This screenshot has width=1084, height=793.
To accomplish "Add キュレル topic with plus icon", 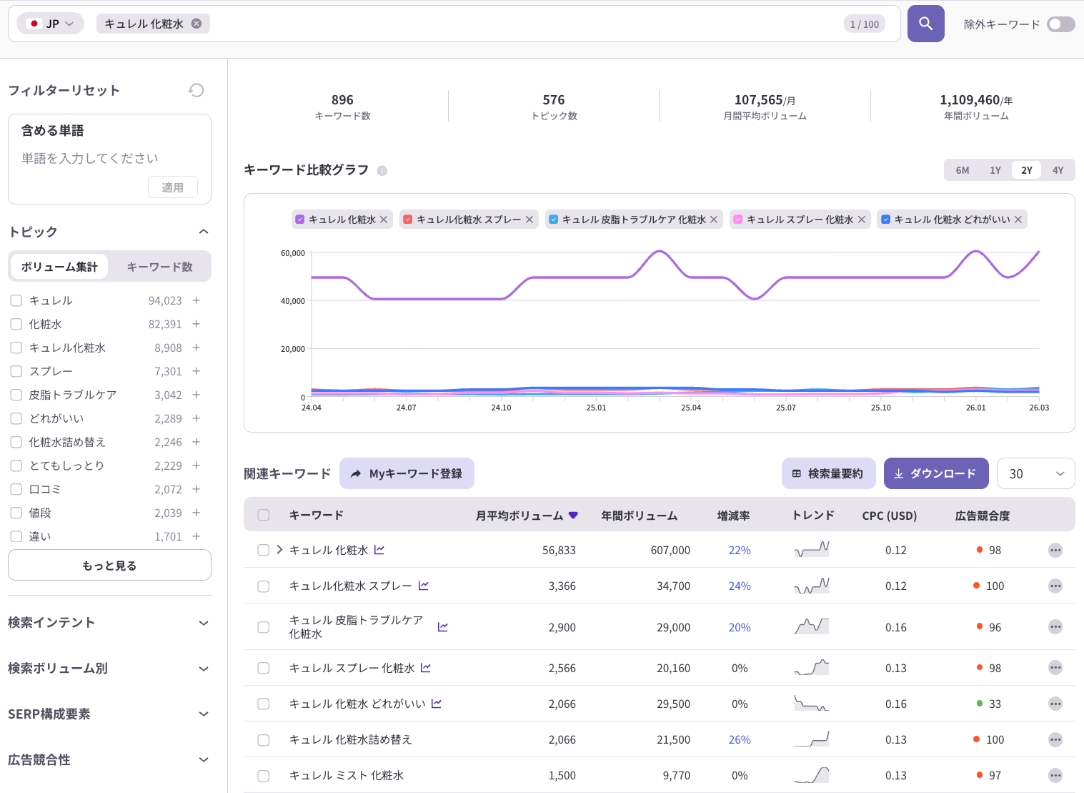I will pyautogui.click(x=196, y=300).
